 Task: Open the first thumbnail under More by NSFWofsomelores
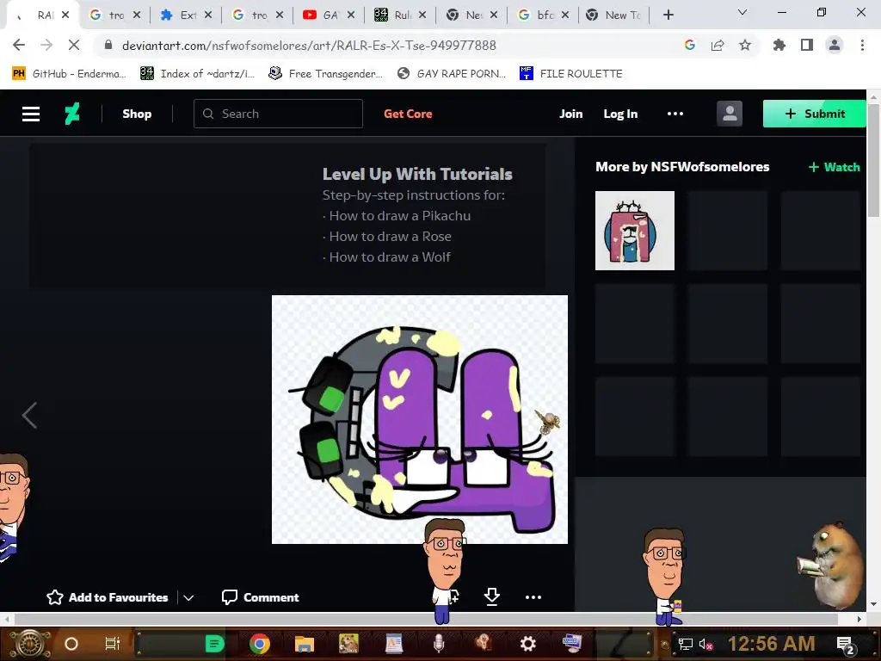[x=635, y=231]
